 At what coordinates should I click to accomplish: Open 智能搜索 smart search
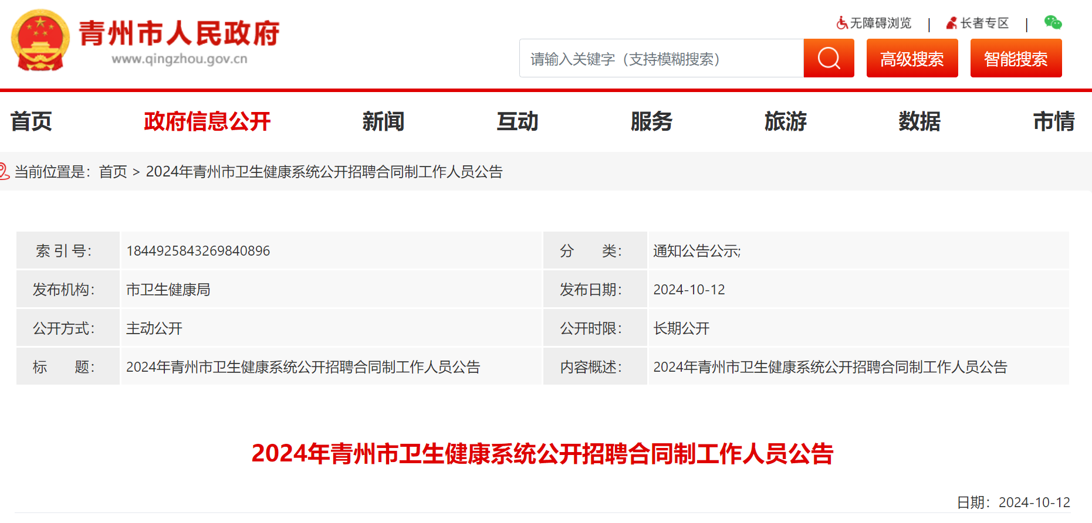pyautogui.click(x=1016, y=58)
